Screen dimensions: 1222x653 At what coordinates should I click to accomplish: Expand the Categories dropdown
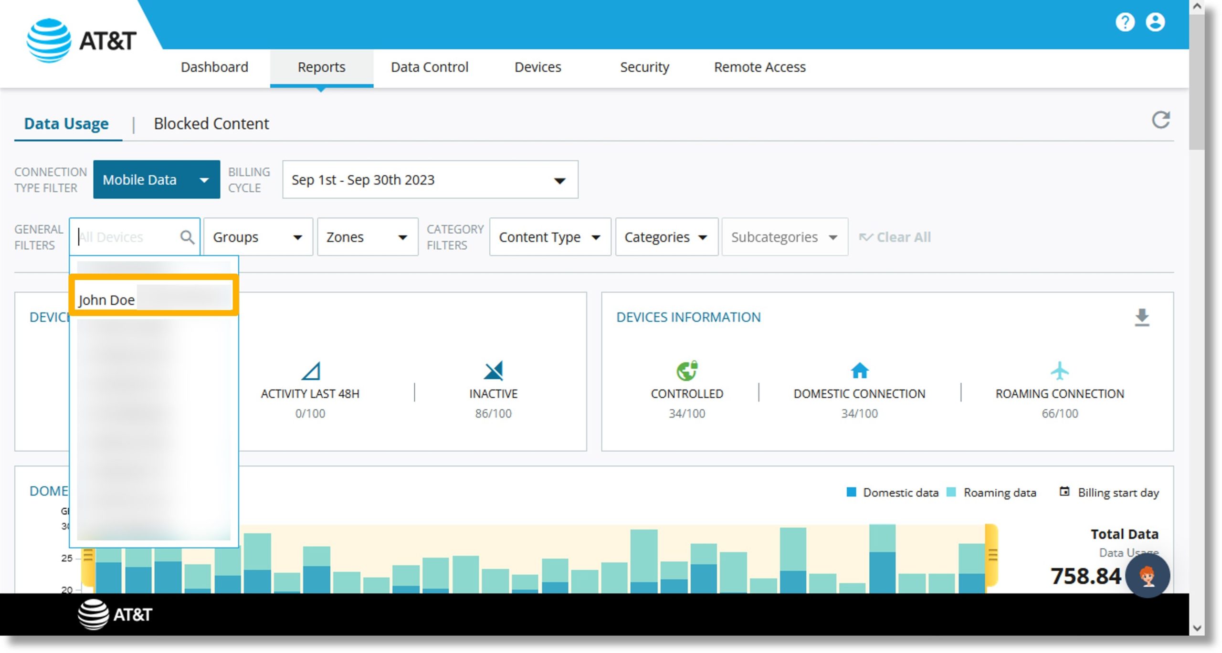(666, 237)
